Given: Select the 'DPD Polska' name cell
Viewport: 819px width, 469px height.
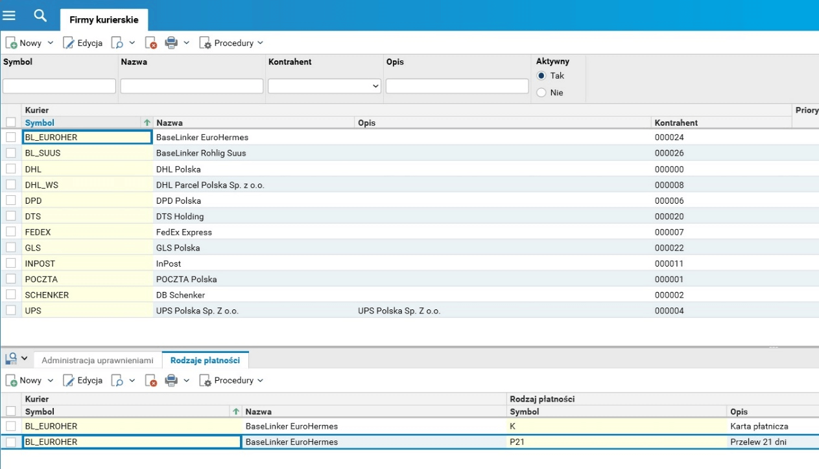Looking at the screenshot, I should pos(254,200).
